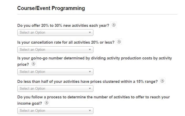The height and width of the screenshot is (116, 185).
Task: Click the Course/Event Programming heading
Action: 51,8
